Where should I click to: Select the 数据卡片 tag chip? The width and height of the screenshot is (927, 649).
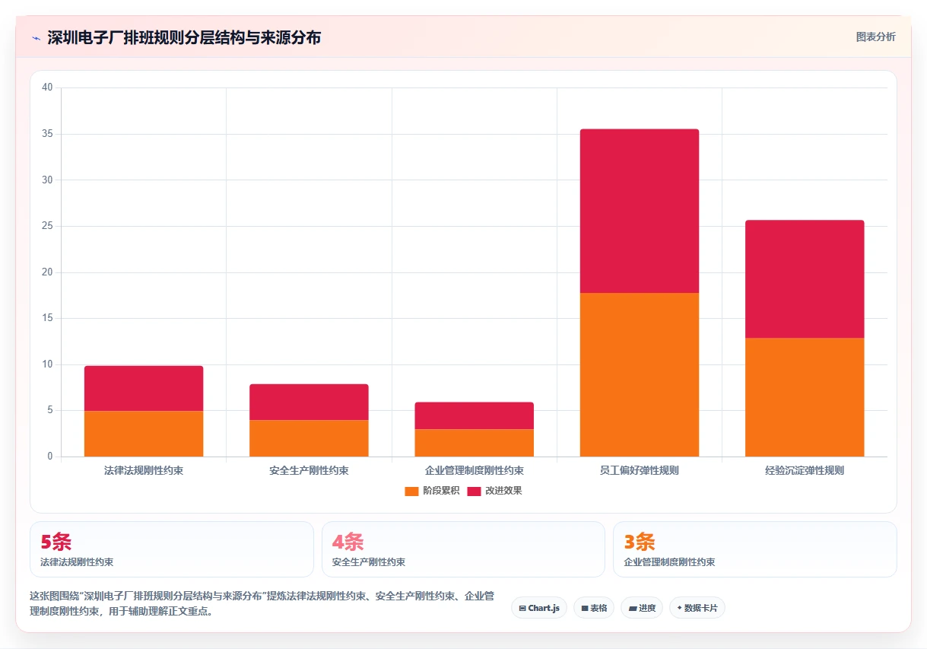coord(697,608)
